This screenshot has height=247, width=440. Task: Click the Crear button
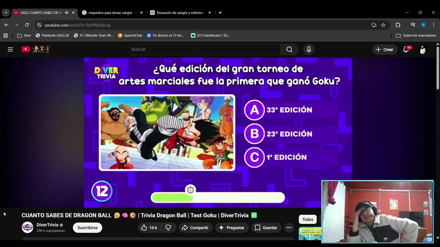coord(385,49)
